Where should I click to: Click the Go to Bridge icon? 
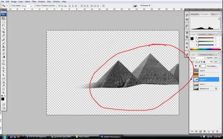click(135, 6)
